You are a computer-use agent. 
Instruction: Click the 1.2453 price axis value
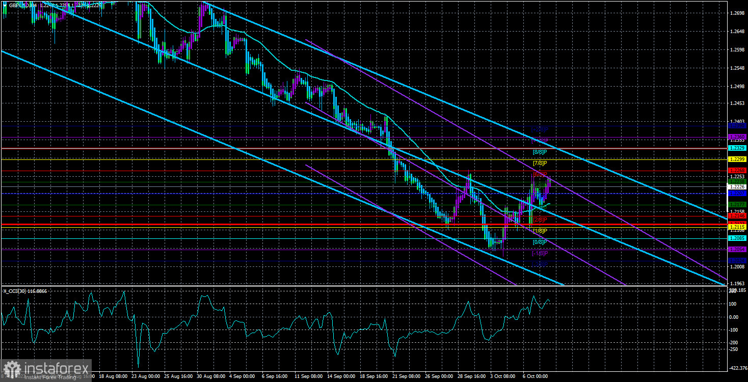point(737,103)
